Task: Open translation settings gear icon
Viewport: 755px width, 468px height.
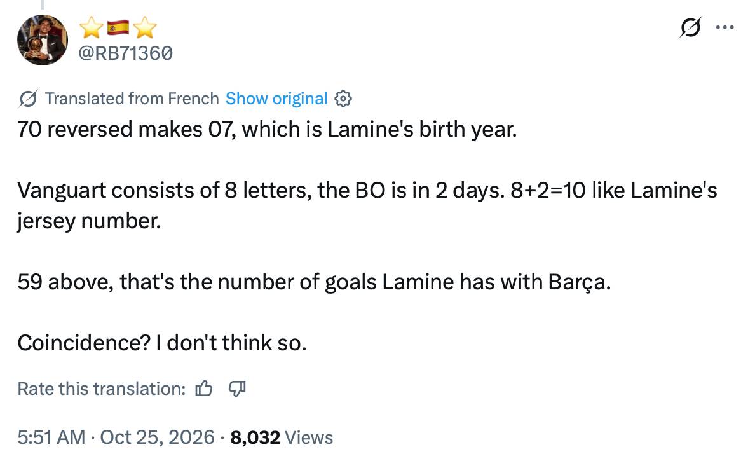Action: pos(343,99)
